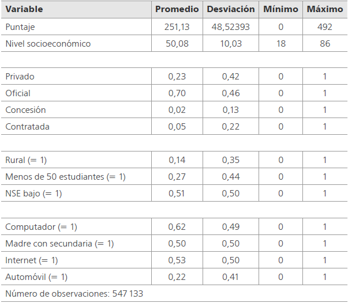Viewport: 348px width, 303px height.
Task: Click the Computador (= 1) row label
Action: pyautogui.click(x=41, y=227)
